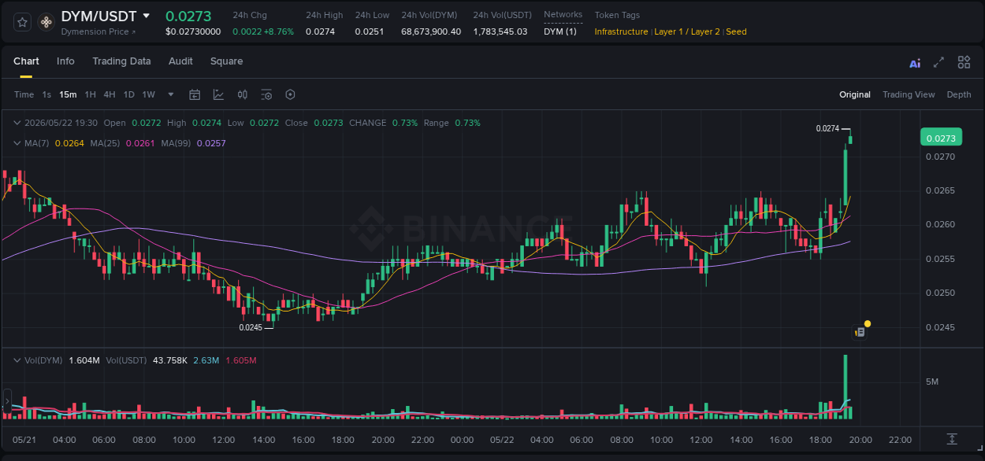Click the 0.0245 low price marker on chart
Image resolution: width=985 pixels, height=461 pixels.
251,327
